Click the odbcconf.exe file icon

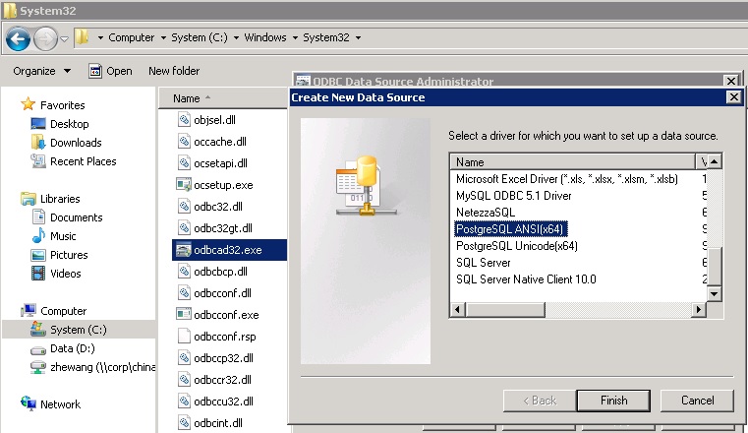point(184,314)
